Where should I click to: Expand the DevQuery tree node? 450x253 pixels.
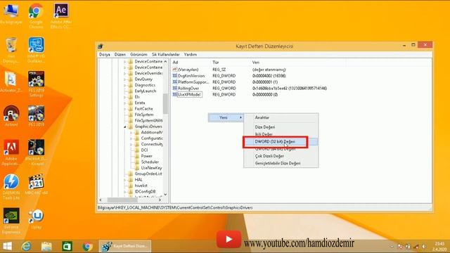click(125, 79)
